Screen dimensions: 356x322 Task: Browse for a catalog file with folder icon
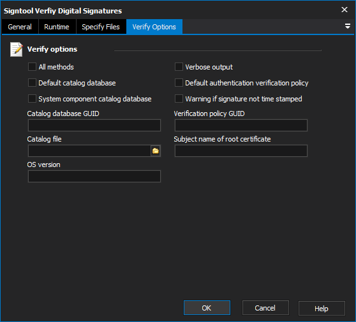click(156, 151)
